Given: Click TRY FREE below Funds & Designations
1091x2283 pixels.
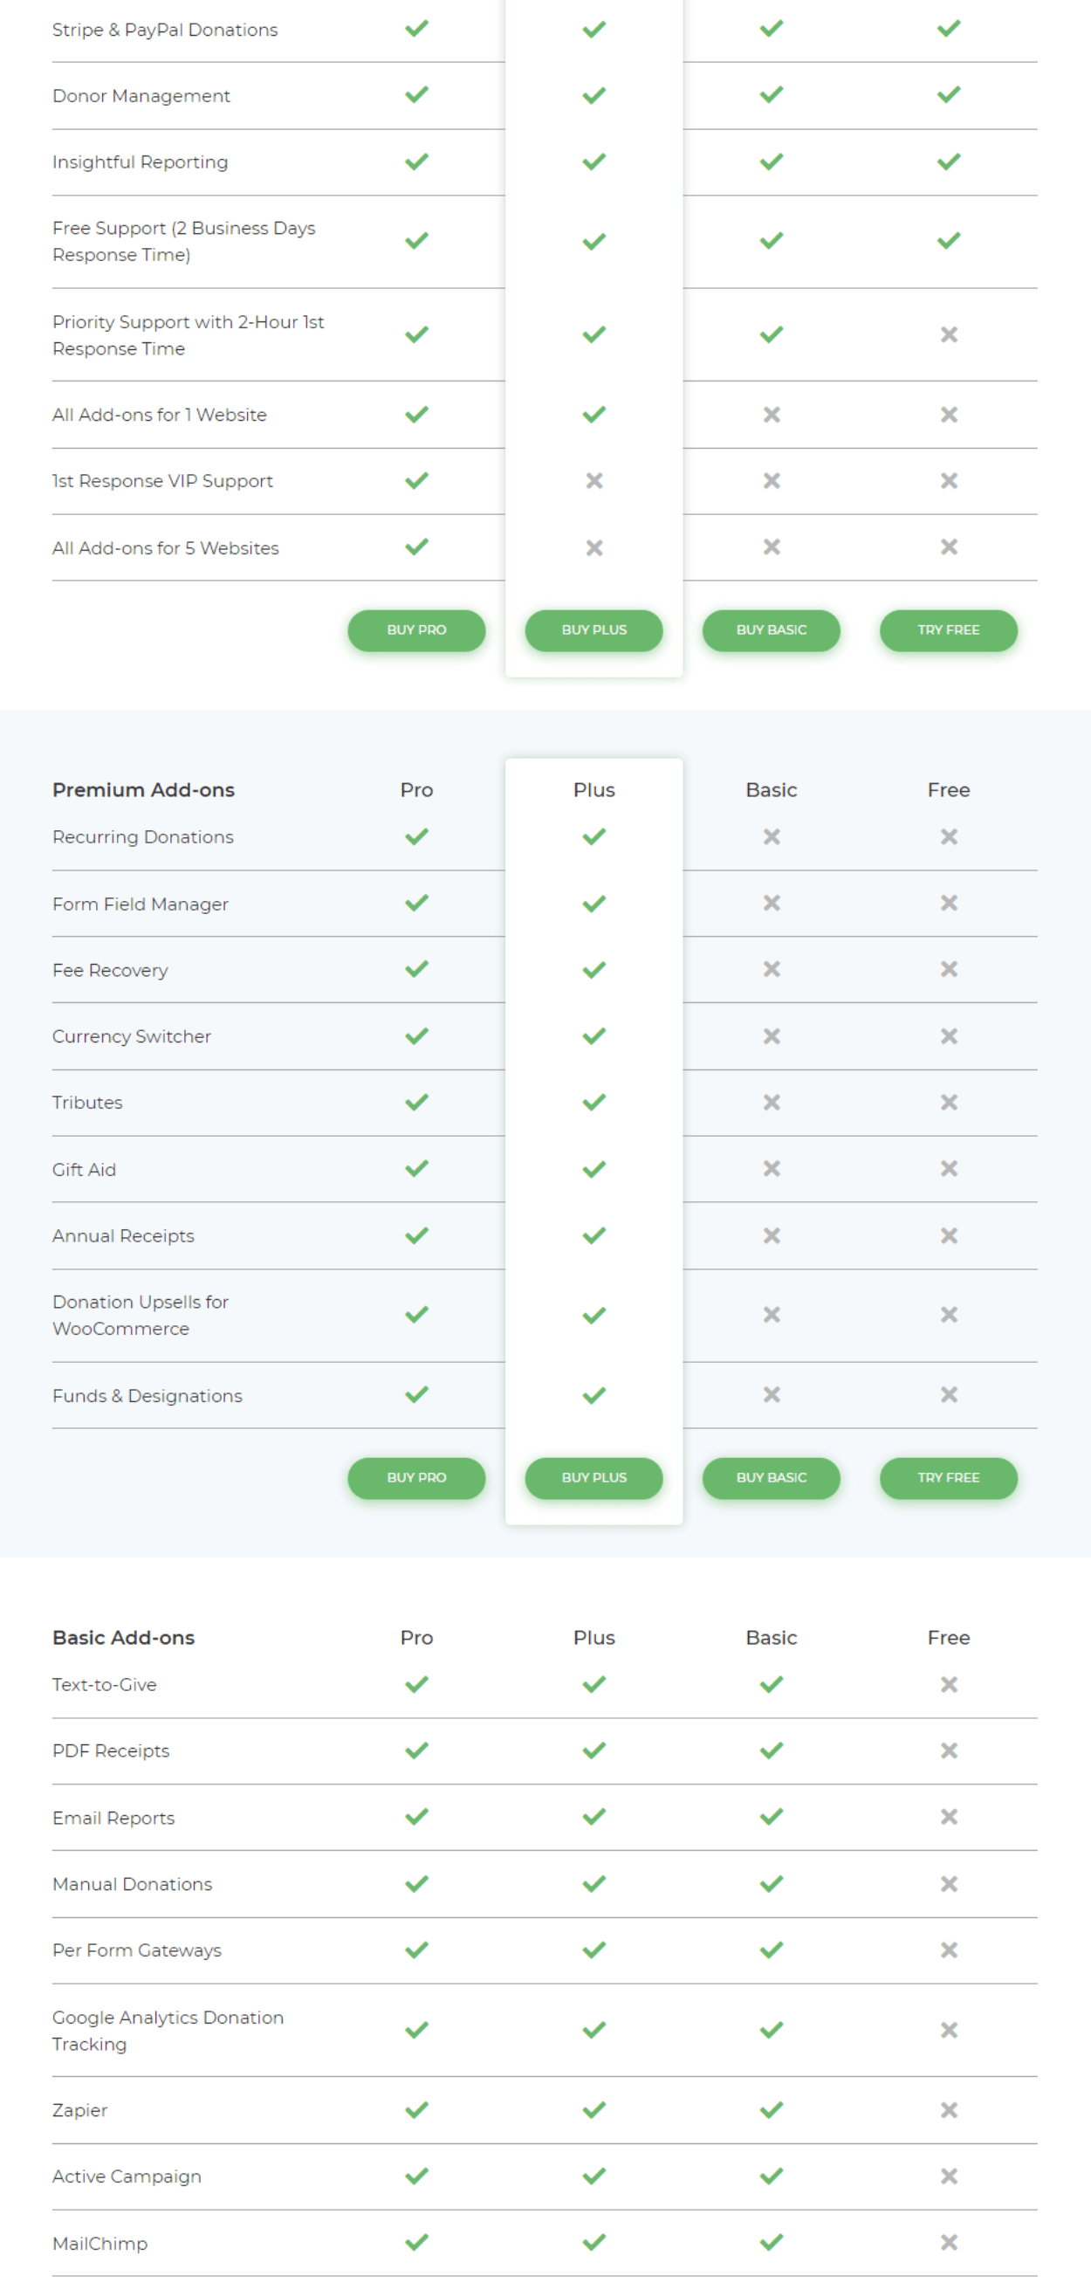Looking at the screenshot, I should click(949, 1477).
